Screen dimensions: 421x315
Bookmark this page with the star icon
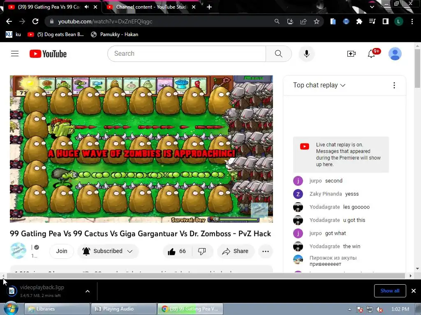pyautogui.click(x=317, y=21)
